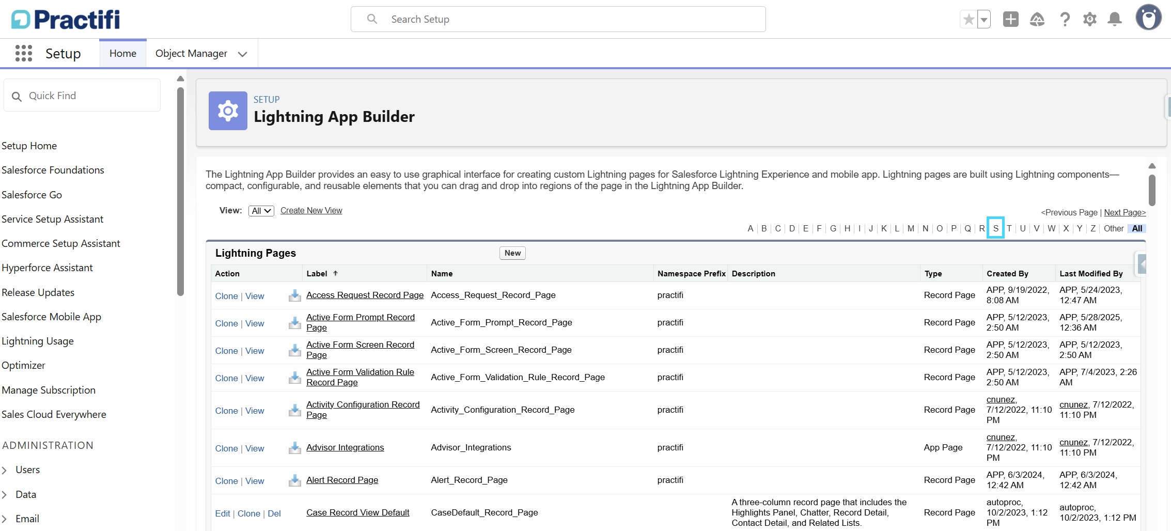The image size is (1171, 531).
Task: View the Active Form Prompt Record Page
Action: pos(255,323)
